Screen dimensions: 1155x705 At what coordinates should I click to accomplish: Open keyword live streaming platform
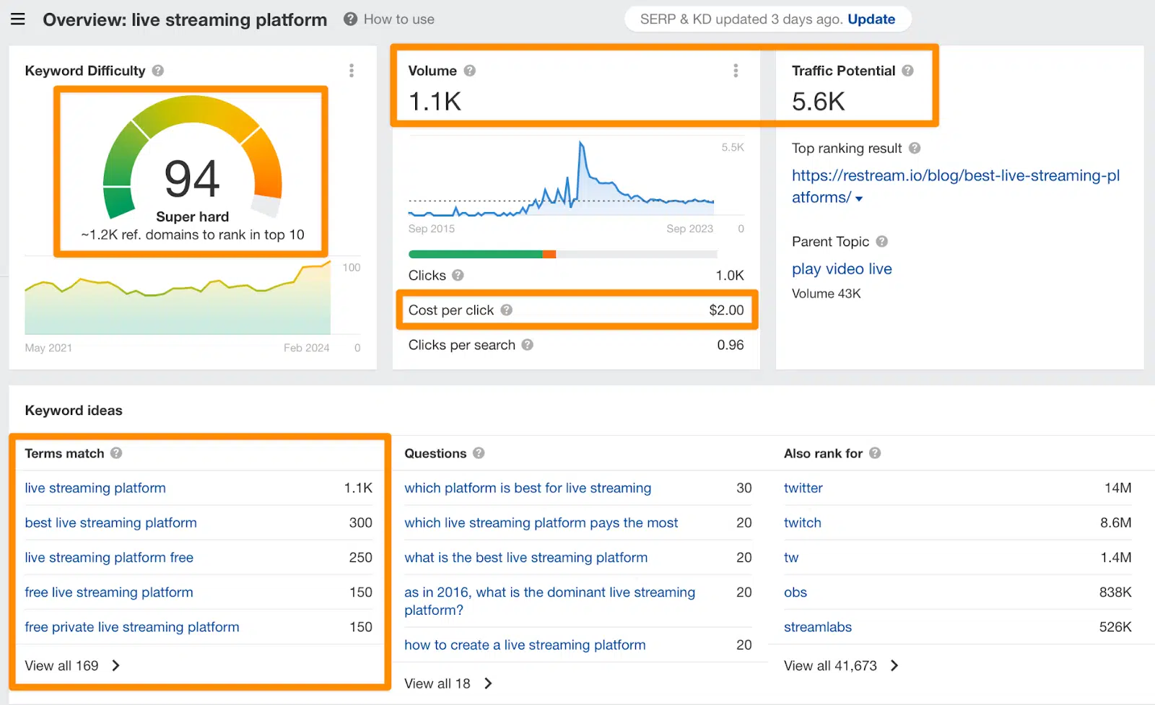[95, 488]
